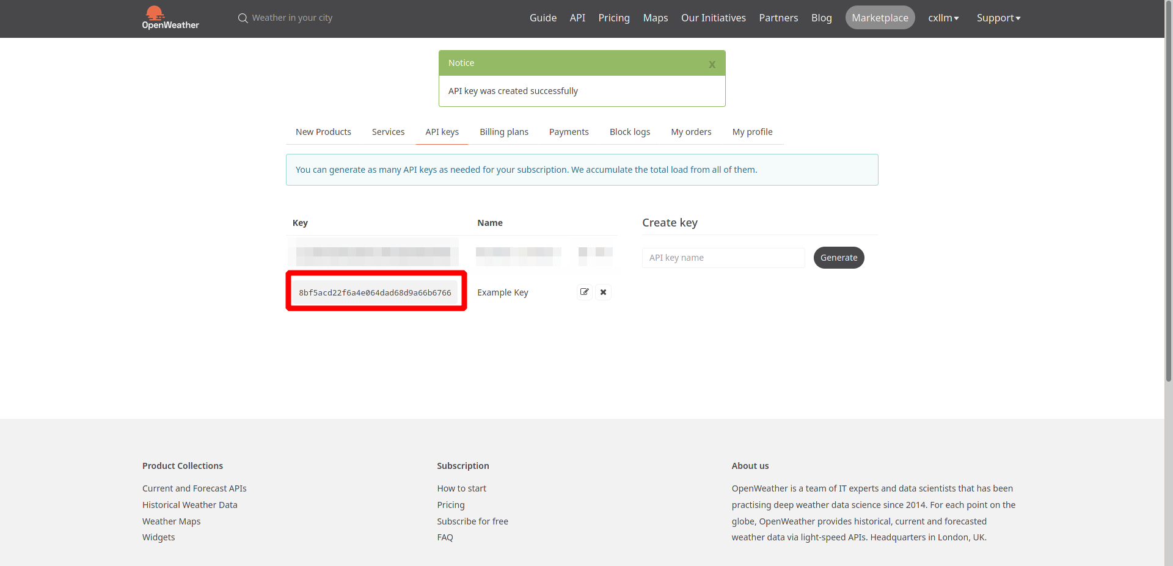Select the highlighted API key value
This screenshot has height=566, width=1173.
(375, 292)
